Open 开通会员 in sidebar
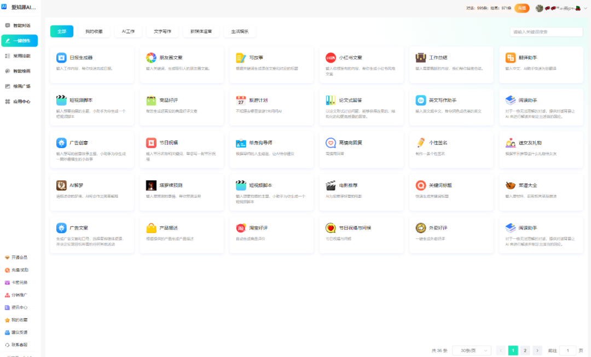The height and width of the screenshot is (357, 591). [16, 257]
